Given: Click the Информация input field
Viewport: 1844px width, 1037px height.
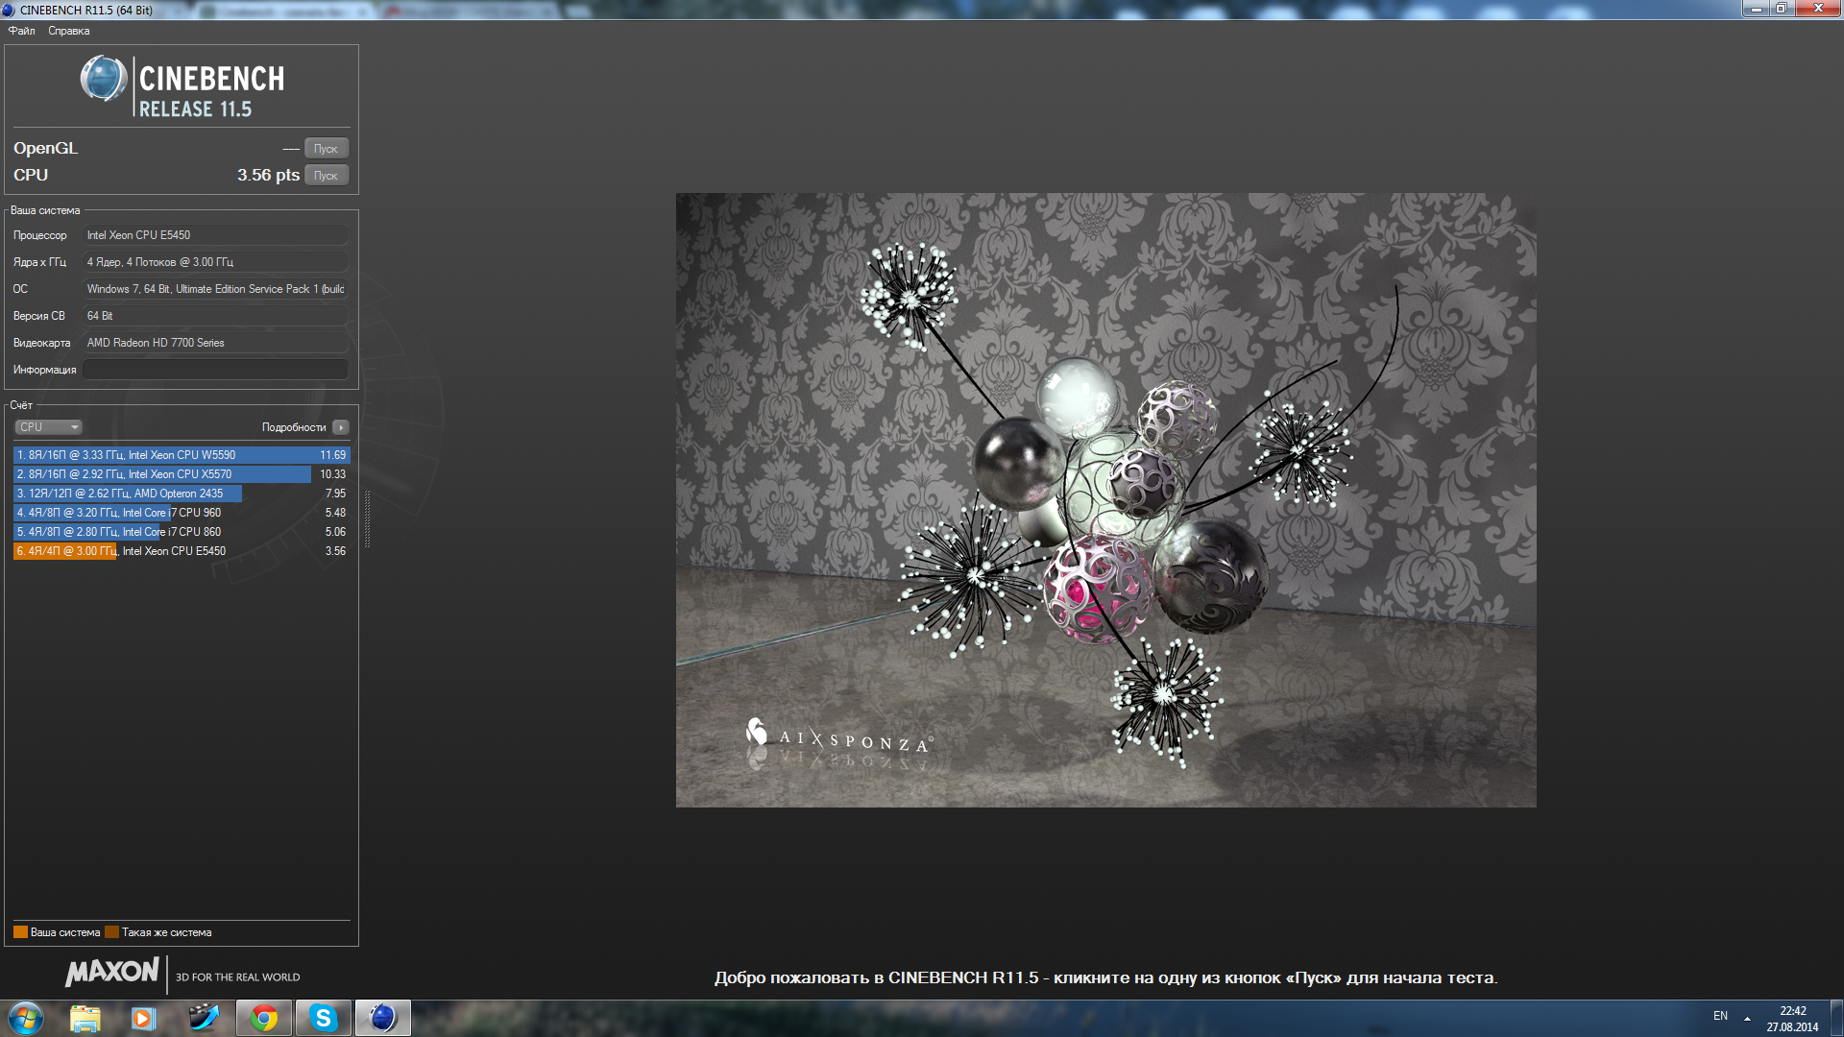Looking at the screenshot, I should pyautogui.click(x=215, y=370).
